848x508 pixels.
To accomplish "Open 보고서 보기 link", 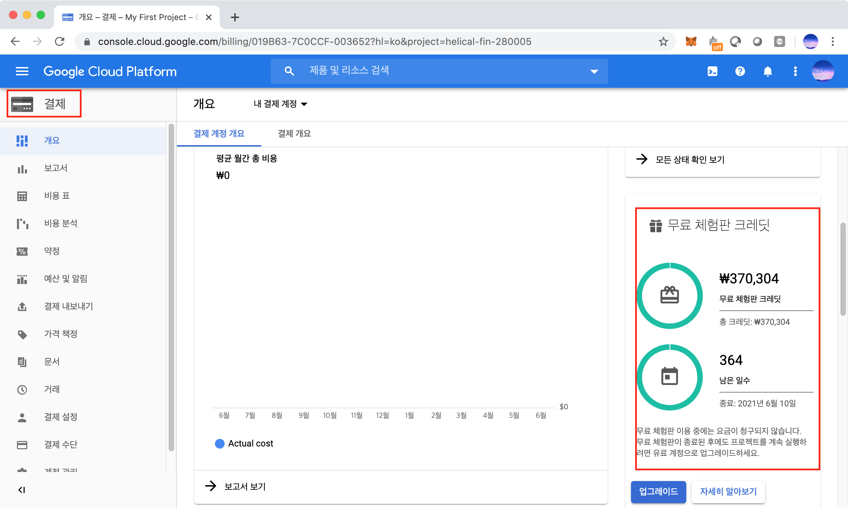I will [x=245, y=487].
